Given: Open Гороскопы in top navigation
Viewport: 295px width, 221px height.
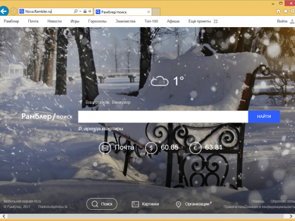Looking at the screenshot, I should (97, 21).
